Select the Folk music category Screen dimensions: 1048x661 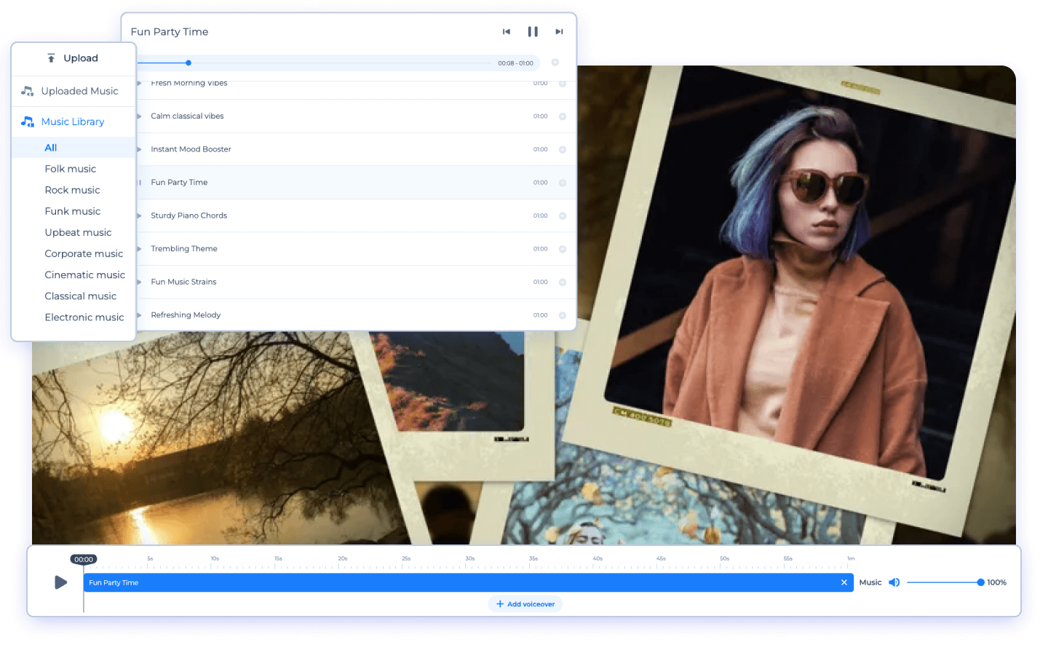click(x=71, y=169)
